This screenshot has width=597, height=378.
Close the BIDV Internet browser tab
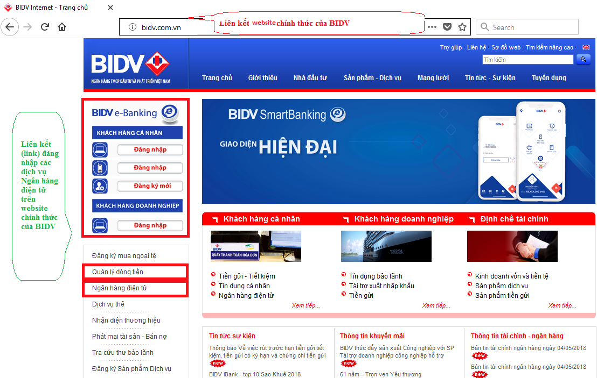click(x=110, y=7)
